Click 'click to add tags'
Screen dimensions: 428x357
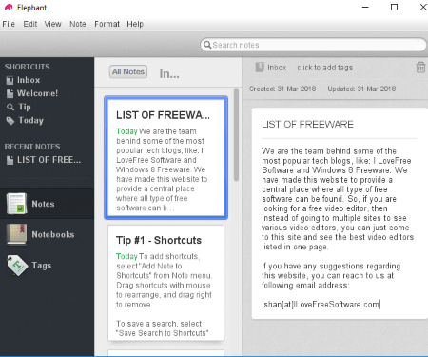[325, 68]
